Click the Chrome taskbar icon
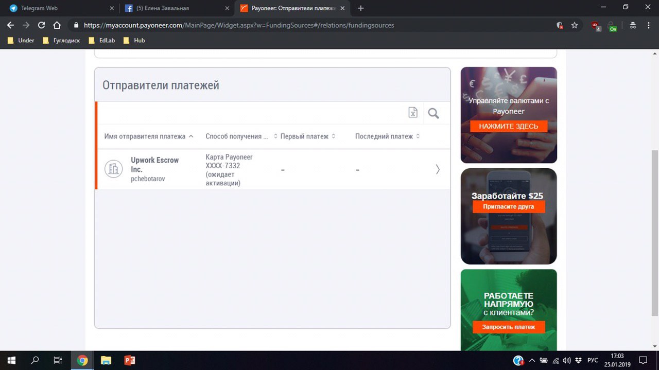The image size is (659, 370). [82, 360]
